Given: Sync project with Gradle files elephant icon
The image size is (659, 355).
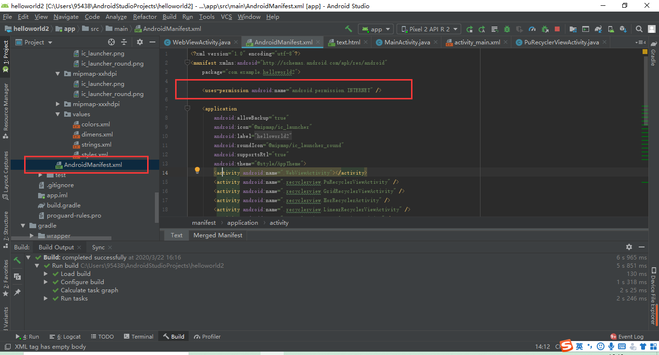Looking at the screenshot, I should pyautogui.click(x=598, y=29).
